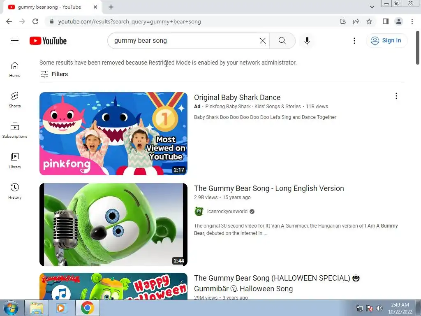Open the tab search dropdown arrow
This screenshot has height=316, width=421.
[372, 7]
